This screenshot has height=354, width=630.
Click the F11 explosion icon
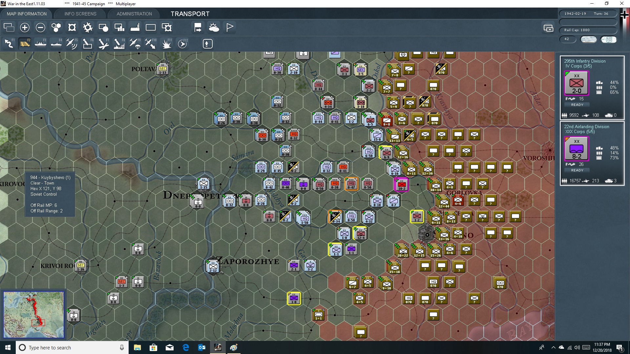167,44
